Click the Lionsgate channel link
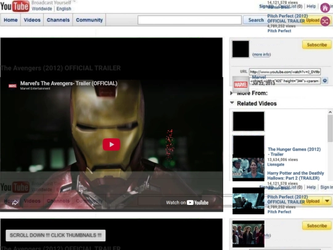Image resolution: width=333 pixels, height=250 pixels. pyautogui.click(x=276, y=165)
